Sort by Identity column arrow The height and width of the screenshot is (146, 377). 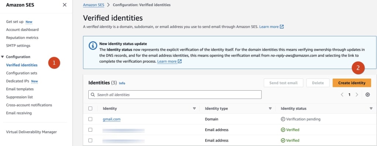coord(194,108)
